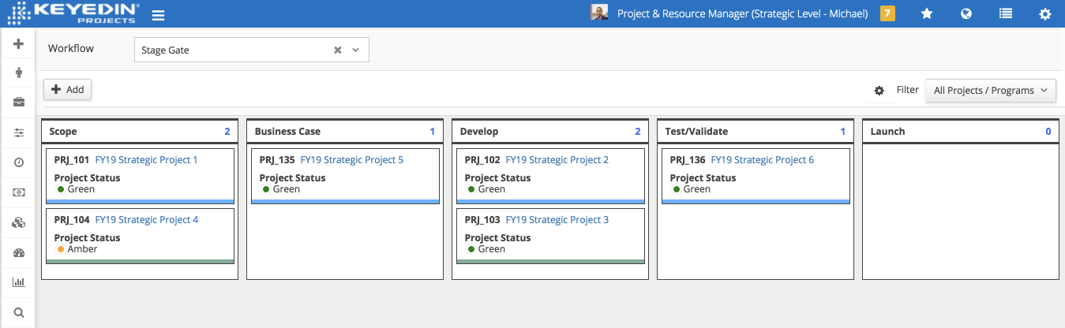
Task: Click the sliders settings icon in sidebar
Action: click(x=19, y=132)
